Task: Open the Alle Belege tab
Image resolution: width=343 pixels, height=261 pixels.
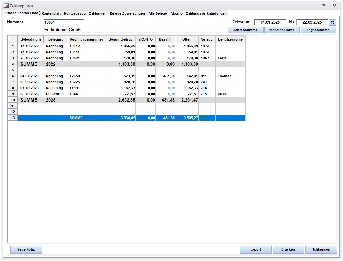Action: 157,13
